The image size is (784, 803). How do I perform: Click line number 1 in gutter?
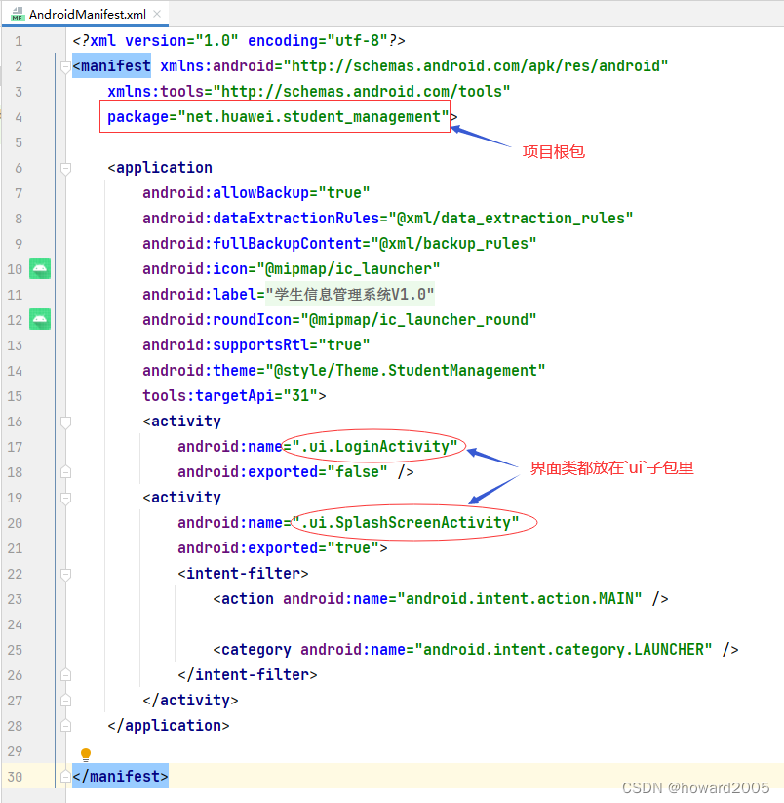coord(19,41)
